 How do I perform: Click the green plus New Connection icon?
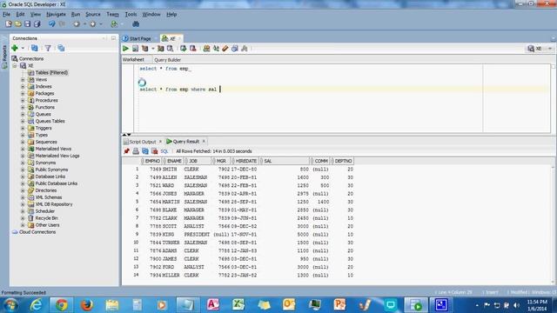[15, 48]
